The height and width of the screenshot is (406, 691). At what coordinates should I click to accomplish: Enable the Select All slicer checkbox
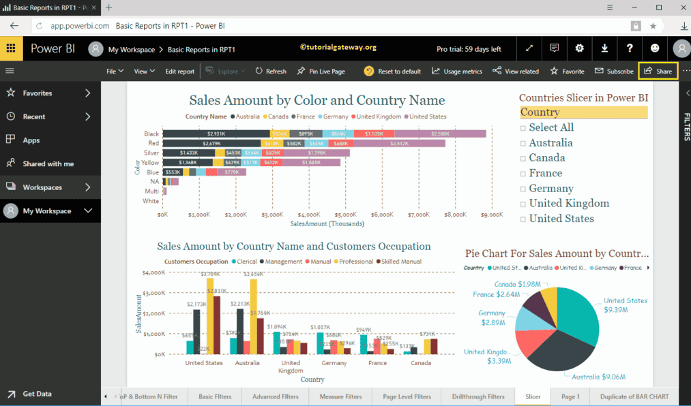click(523, 128)
